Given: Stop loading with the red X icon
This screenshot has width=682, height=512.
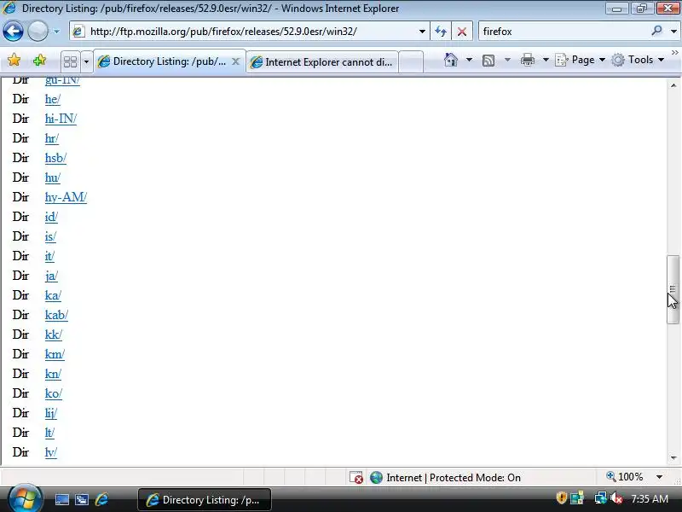Looking at the screenshot, I should pos(462,32).
